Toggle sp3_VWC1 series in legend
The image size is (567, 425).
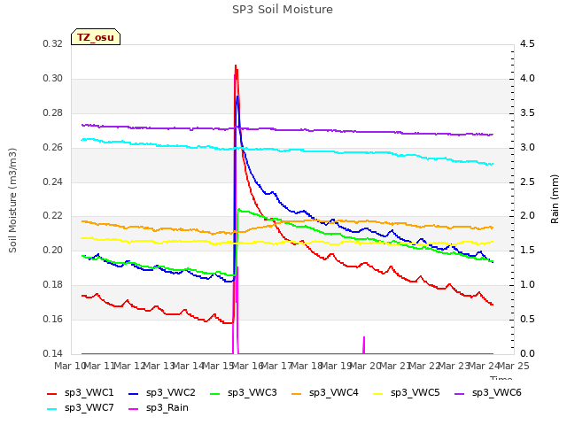tap(81, 393)
